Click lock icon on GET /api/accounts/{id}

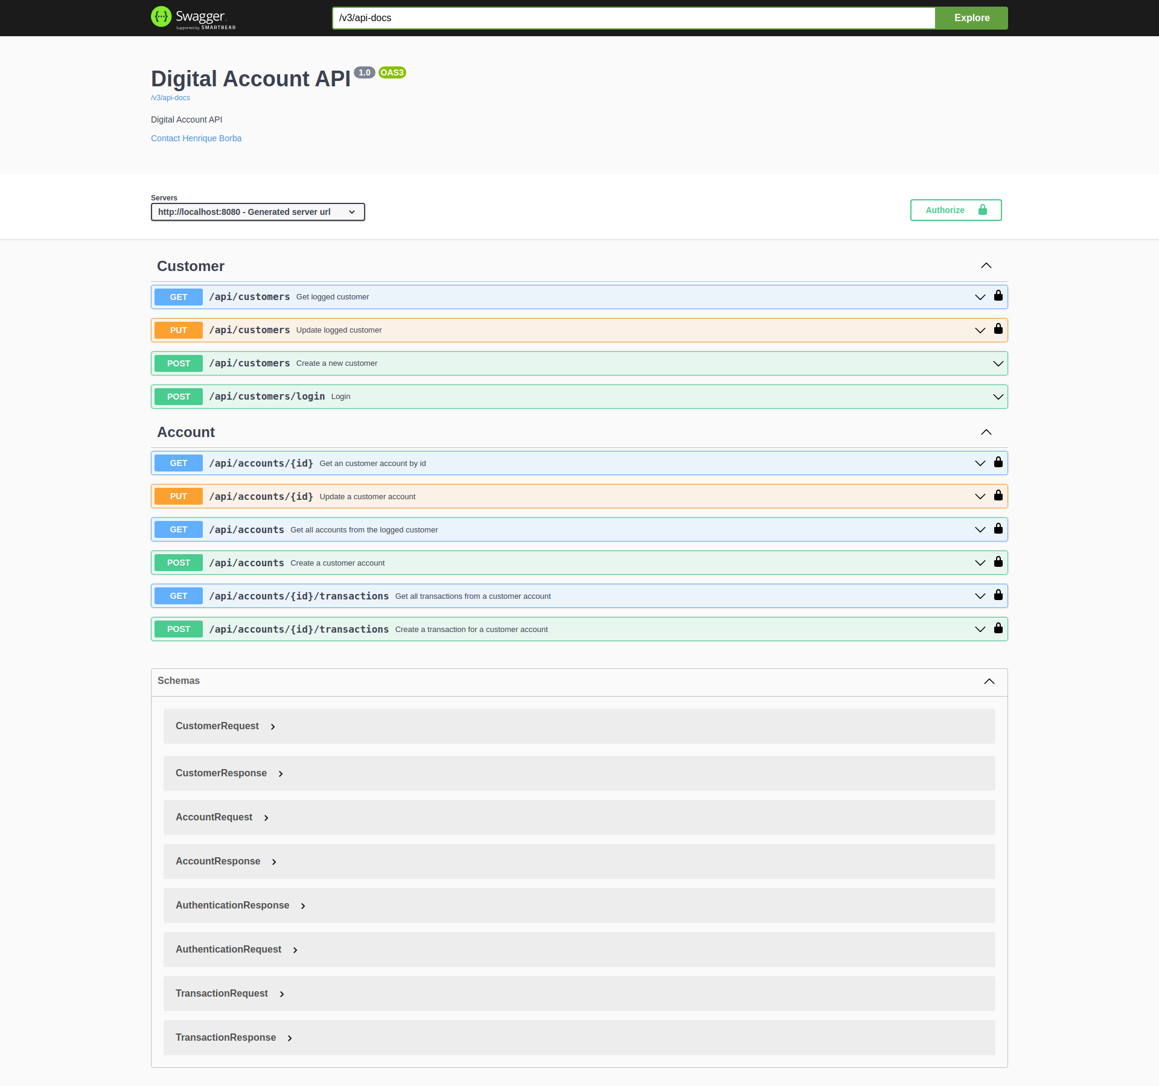click(x=998, y=462)
